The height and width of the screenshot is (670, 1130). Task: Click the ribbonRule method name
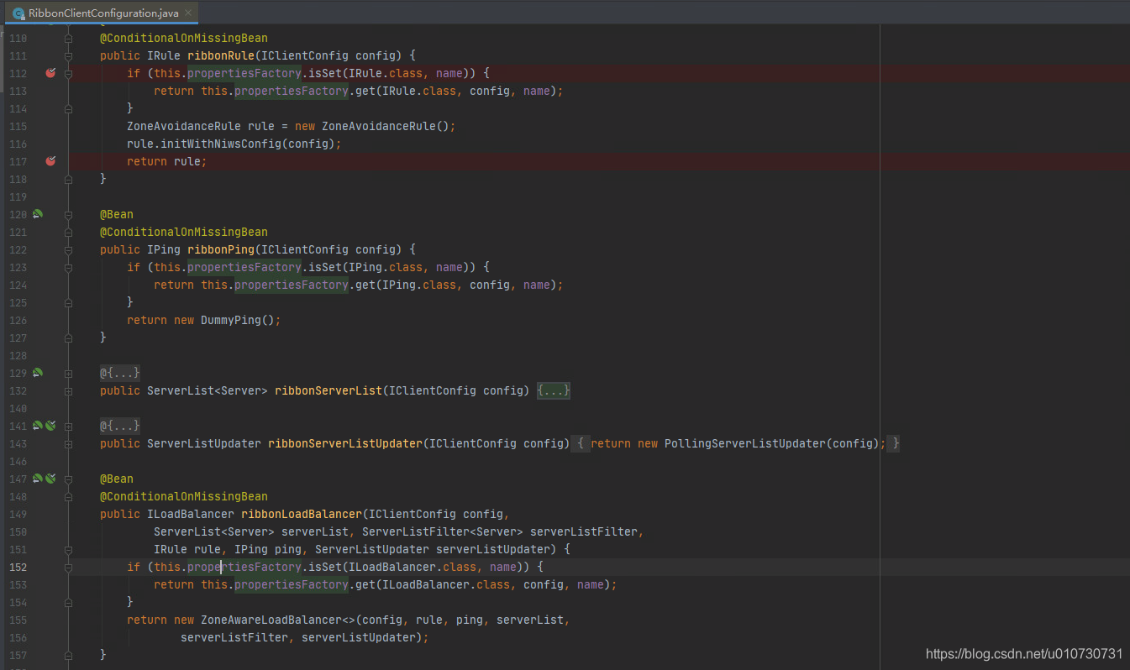(221, 55)
